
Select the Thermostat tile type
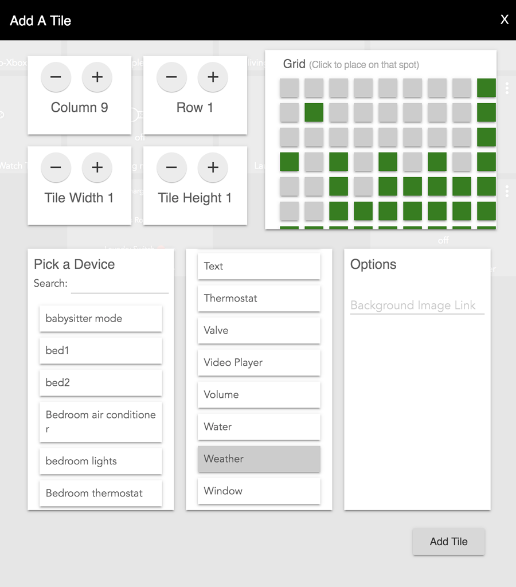[259, 298]
